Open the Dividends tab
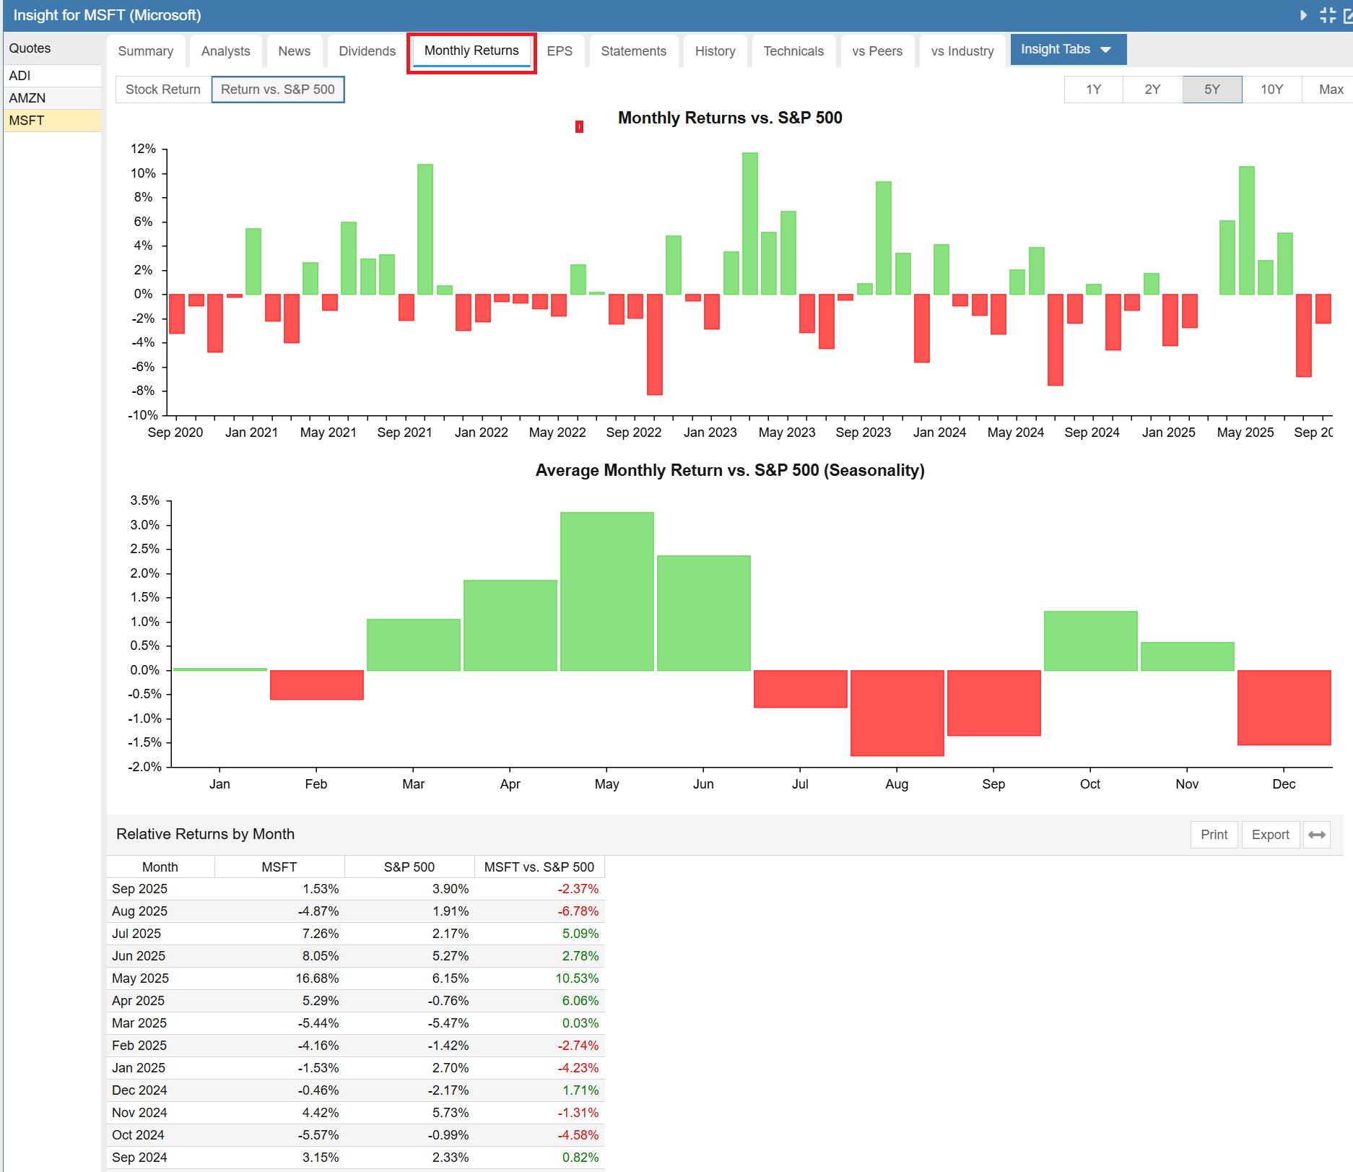 [x=367, y=51]
